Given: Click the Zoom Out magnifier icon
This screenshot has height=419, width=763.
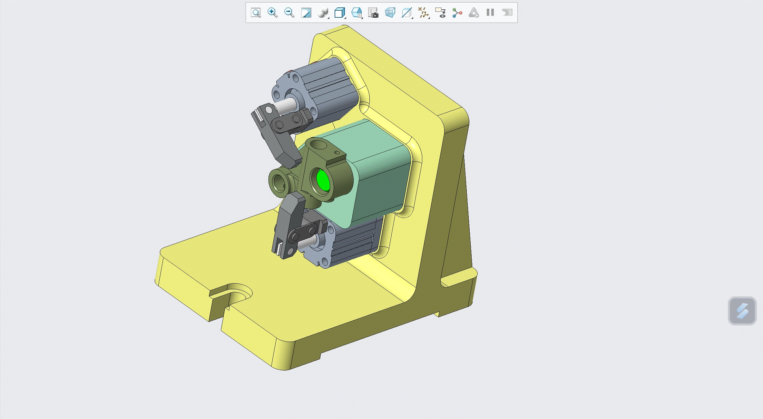Looking at the screenshot, I should click(289, 13).
